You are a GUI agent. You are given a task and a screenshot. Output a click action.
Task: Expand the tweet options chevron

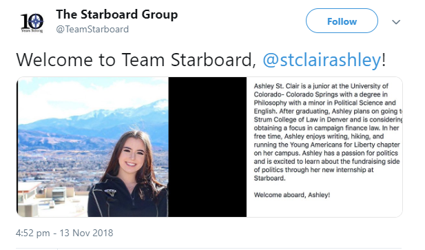click(396, 22)
